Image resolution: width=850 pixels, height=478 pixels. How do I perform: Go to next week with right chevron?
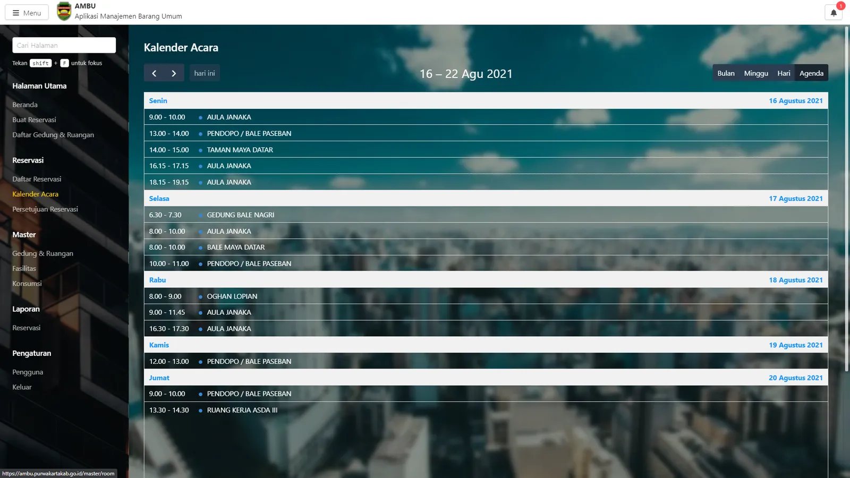[174, 73]
